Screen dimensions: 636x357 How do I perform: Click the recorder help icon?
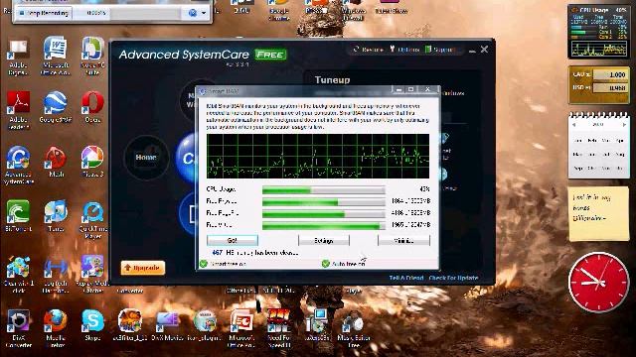pos(193,13)
